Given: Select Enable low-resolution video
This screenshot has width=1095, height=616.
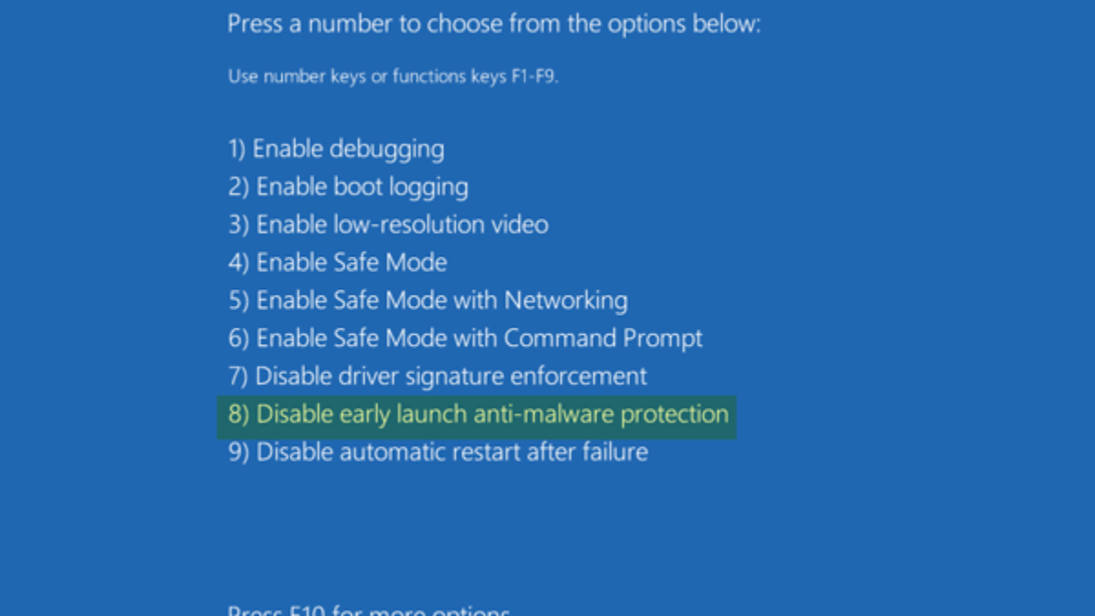Looking at the screenshot, I should point(388,224).
